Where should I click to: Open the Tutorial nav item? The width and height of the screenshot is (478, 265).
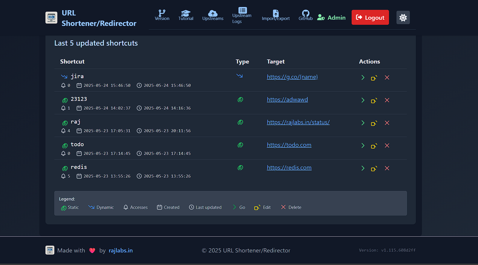click(186, 15)
